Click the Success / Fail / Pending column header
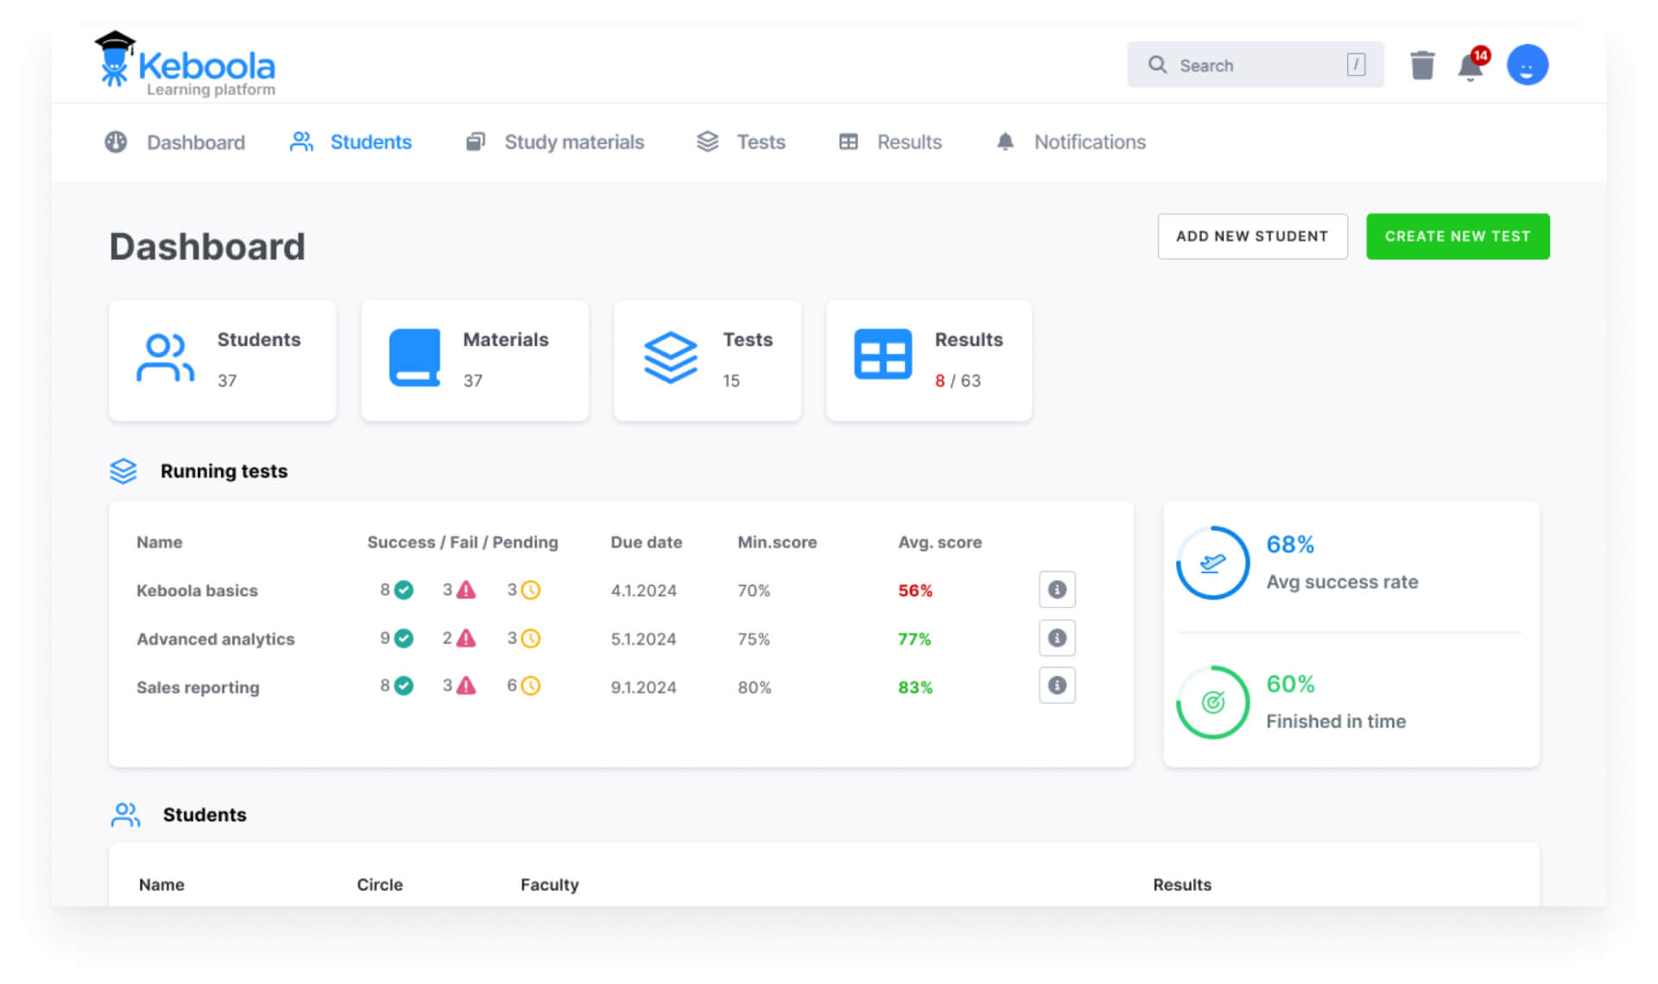Viewport: 1658px width, 984px height. point(463,542)
